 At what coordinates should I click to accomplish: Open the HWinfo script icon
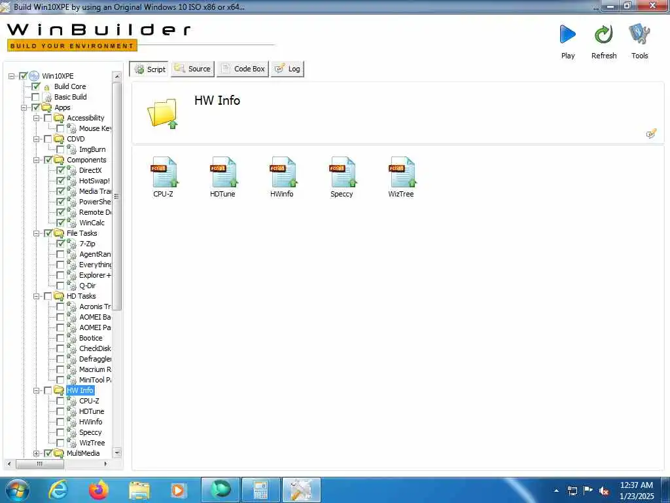click(x=283, y=172)
